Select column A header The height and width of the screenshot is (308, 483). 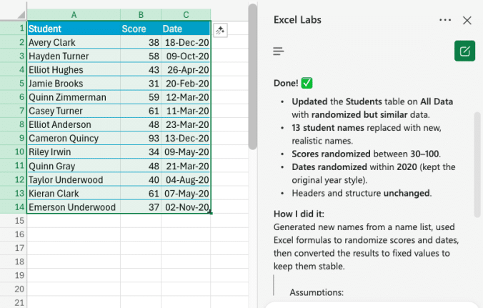(74, 14)
